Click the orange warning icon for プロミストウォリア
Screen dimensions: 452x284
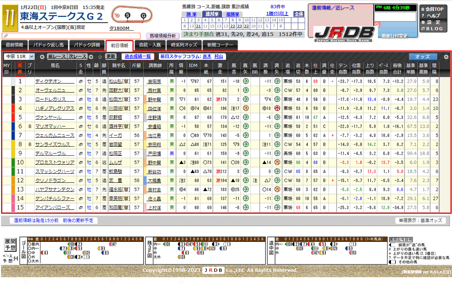pyautogui.click(x=277, y=162)
